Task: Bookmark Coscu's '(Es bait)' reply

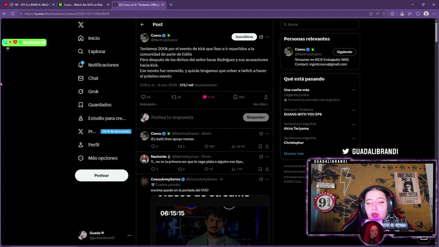Action: pos(260,146)
